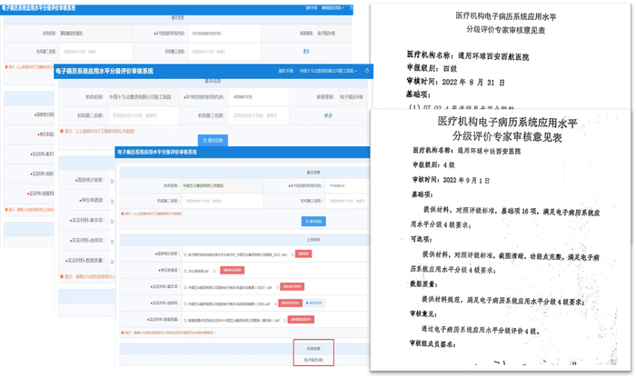Image resolution: width=636 pixels, height=378 pixels.
Task: Click file icon in 实证材料-选择项 row, middle window
Action: [x=112, y=242]
